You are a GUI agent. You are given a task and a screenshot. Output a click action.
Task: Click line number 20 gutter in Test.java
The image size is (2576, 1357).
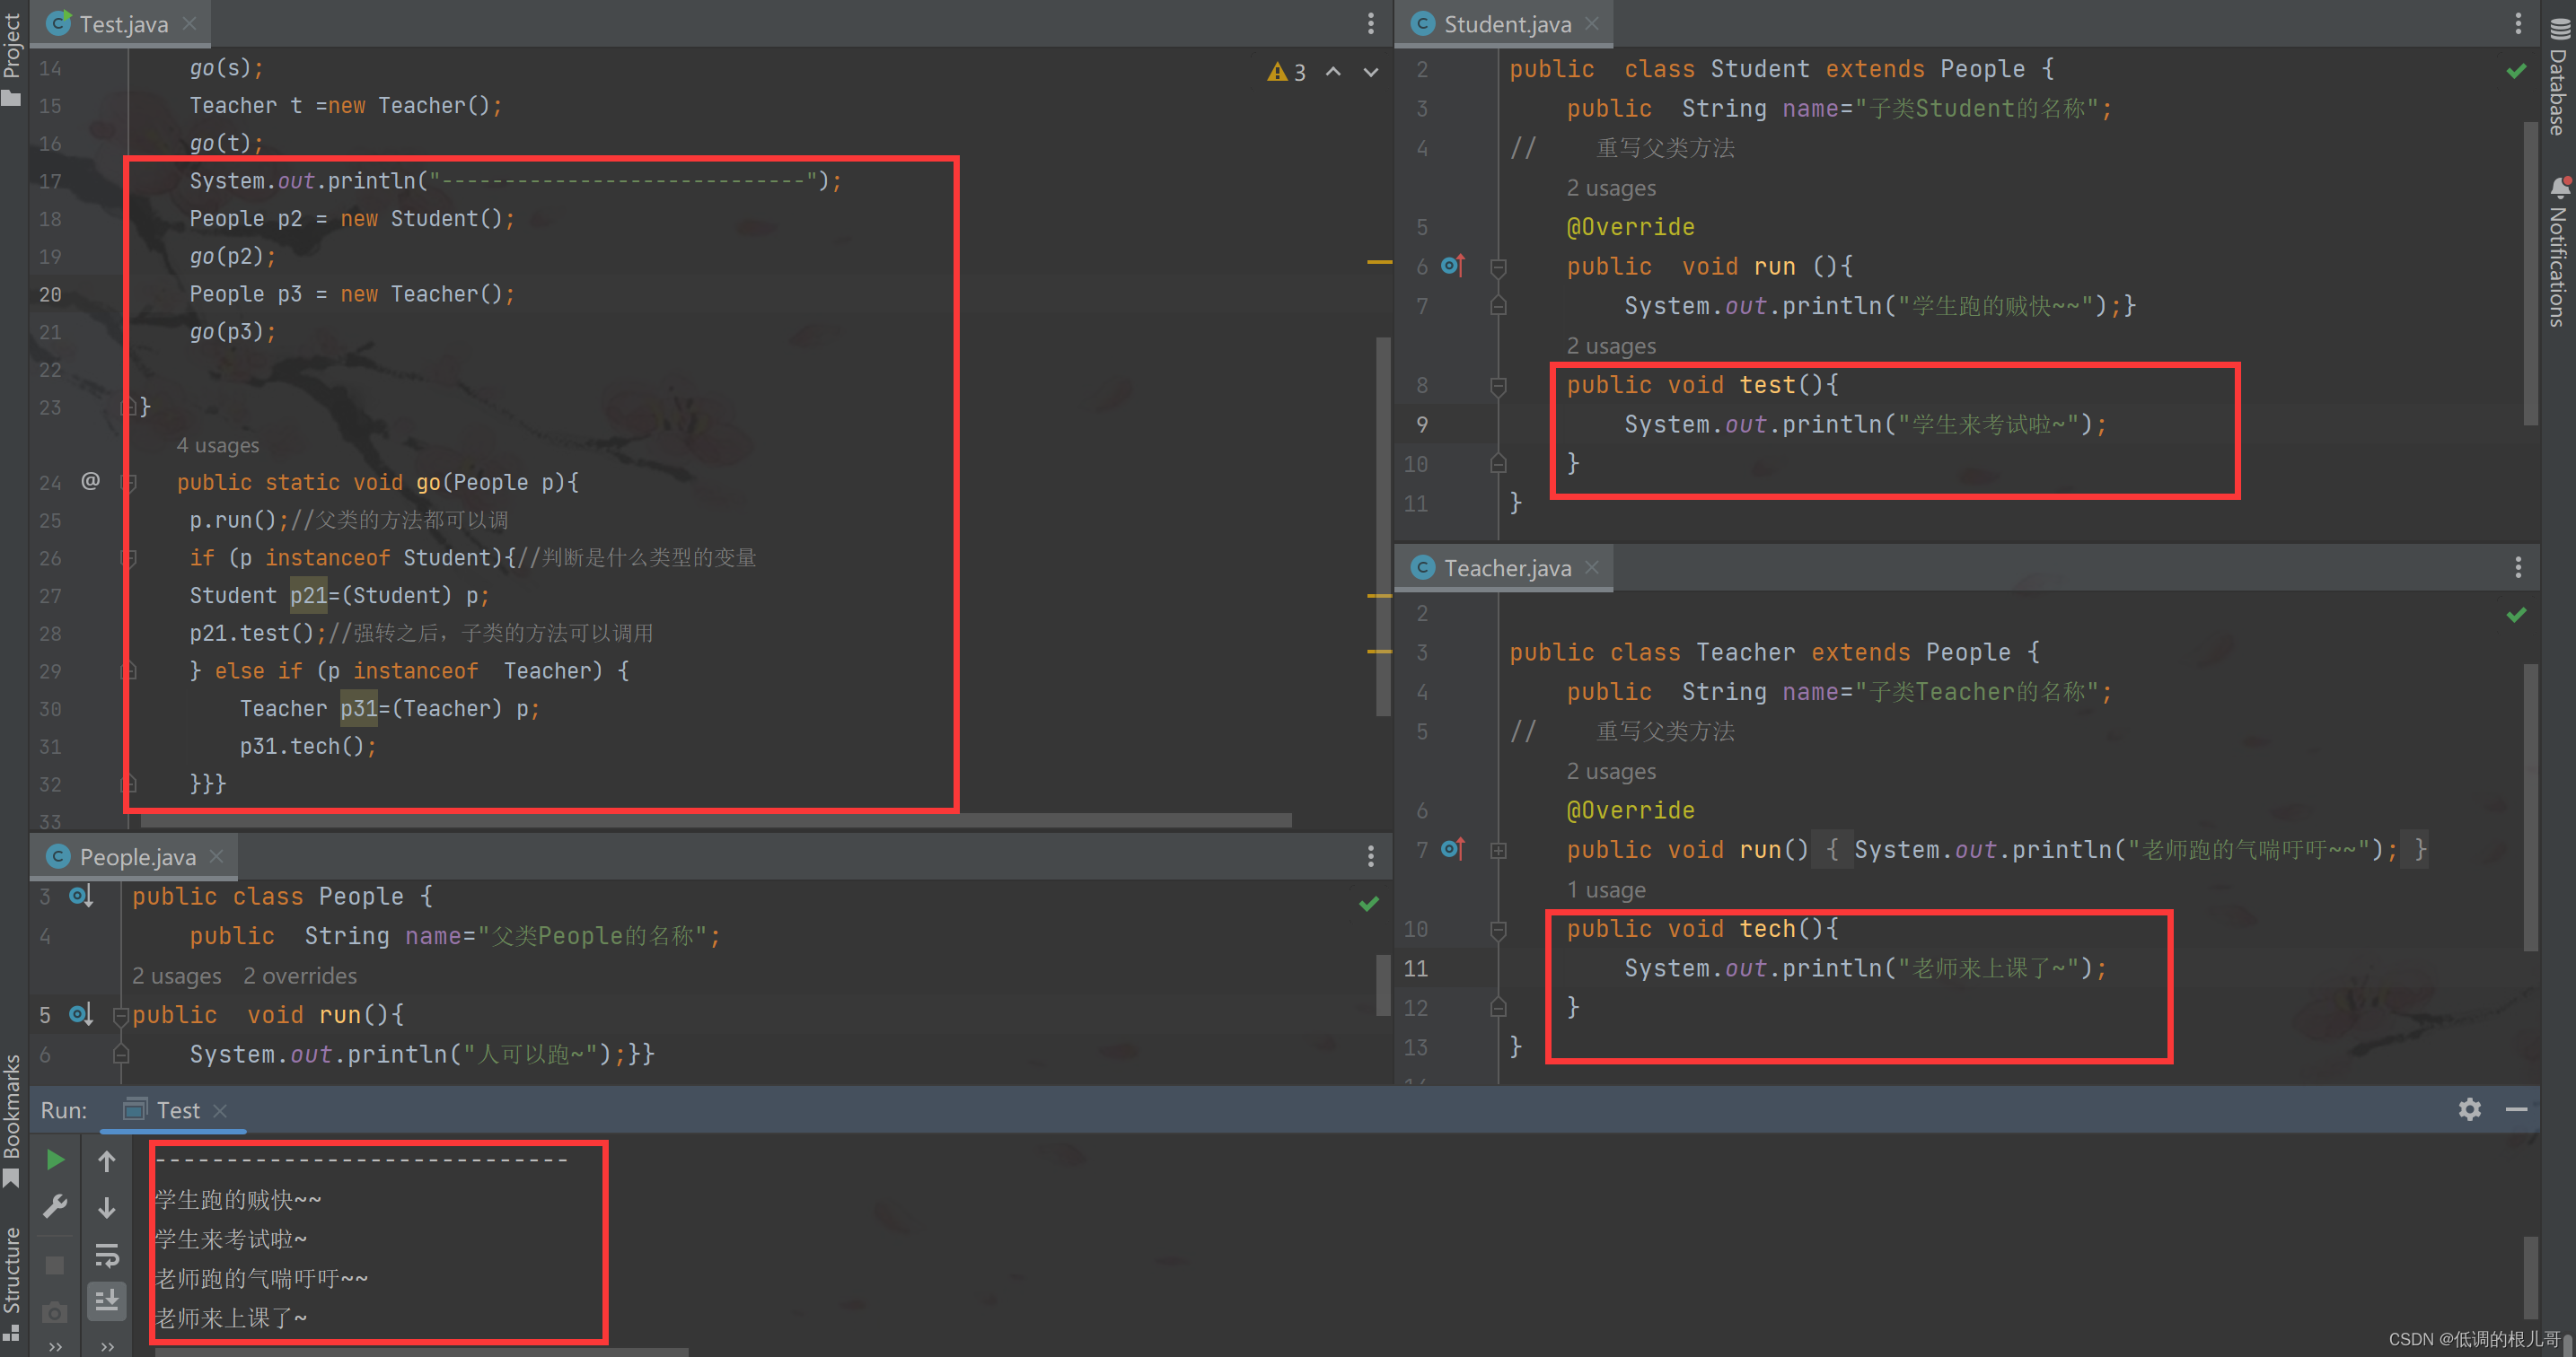pyautogui.click(x=50, y=293)
